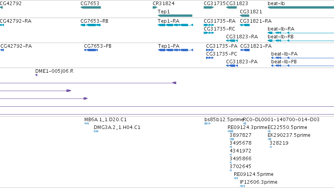
Task: Select the beat-Ib gene label
Action: tap(276, 4)
